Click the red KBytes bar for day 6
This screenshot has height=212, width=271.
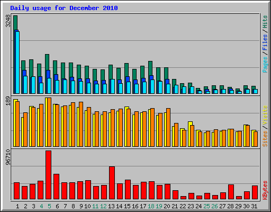[x=56, y=187]
